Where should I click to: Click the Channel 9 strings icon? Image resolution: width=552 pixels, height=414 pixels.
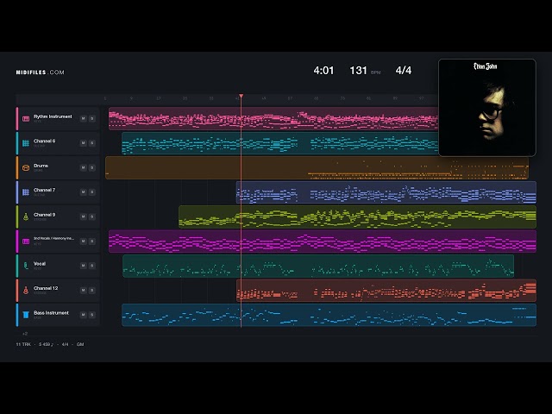click(26, 216)
